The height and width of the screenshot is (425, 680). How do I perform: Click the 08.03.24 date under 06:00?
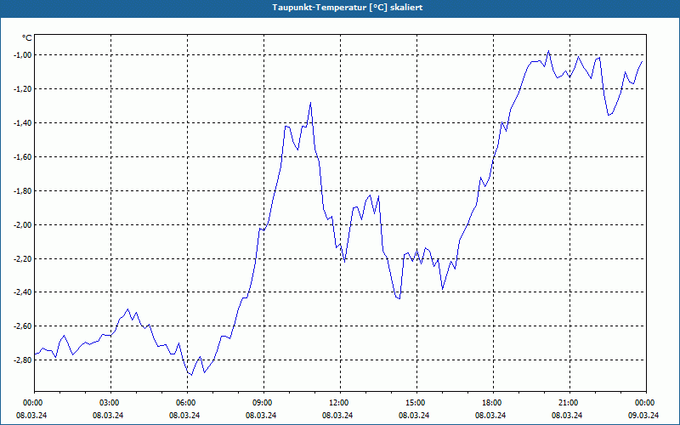tap(184, 415)
